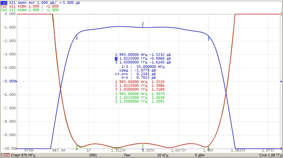Edit the 2991 sweep points field
This screenshot has height=158, width=283.
pos(93,155)
